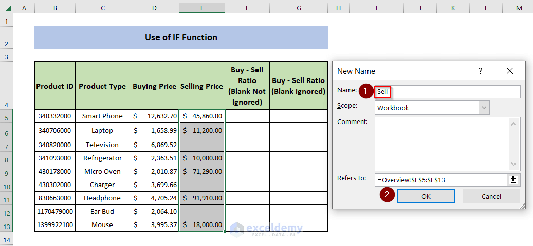Close the New Name dialog with X

click(x=509, y=71)
